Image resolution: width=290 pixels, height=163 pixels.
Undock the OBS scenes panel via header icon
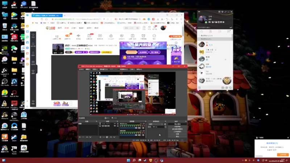pyautogui.click(x=96, y=121)
